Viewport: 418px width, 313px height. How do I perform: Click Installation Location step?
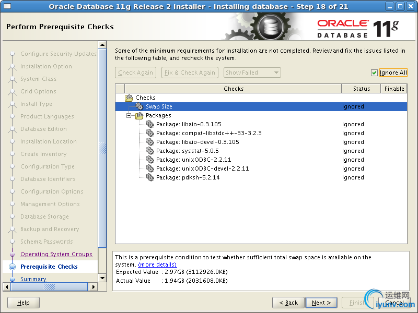(x=49, y=141)
